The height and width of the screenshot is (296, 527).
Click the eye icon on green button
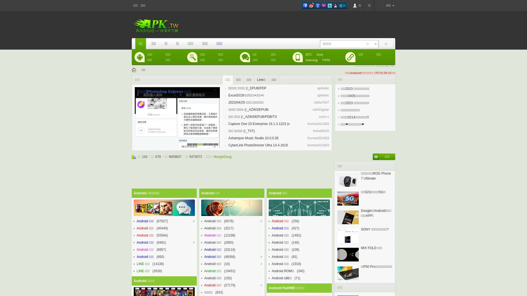[376, 157]
